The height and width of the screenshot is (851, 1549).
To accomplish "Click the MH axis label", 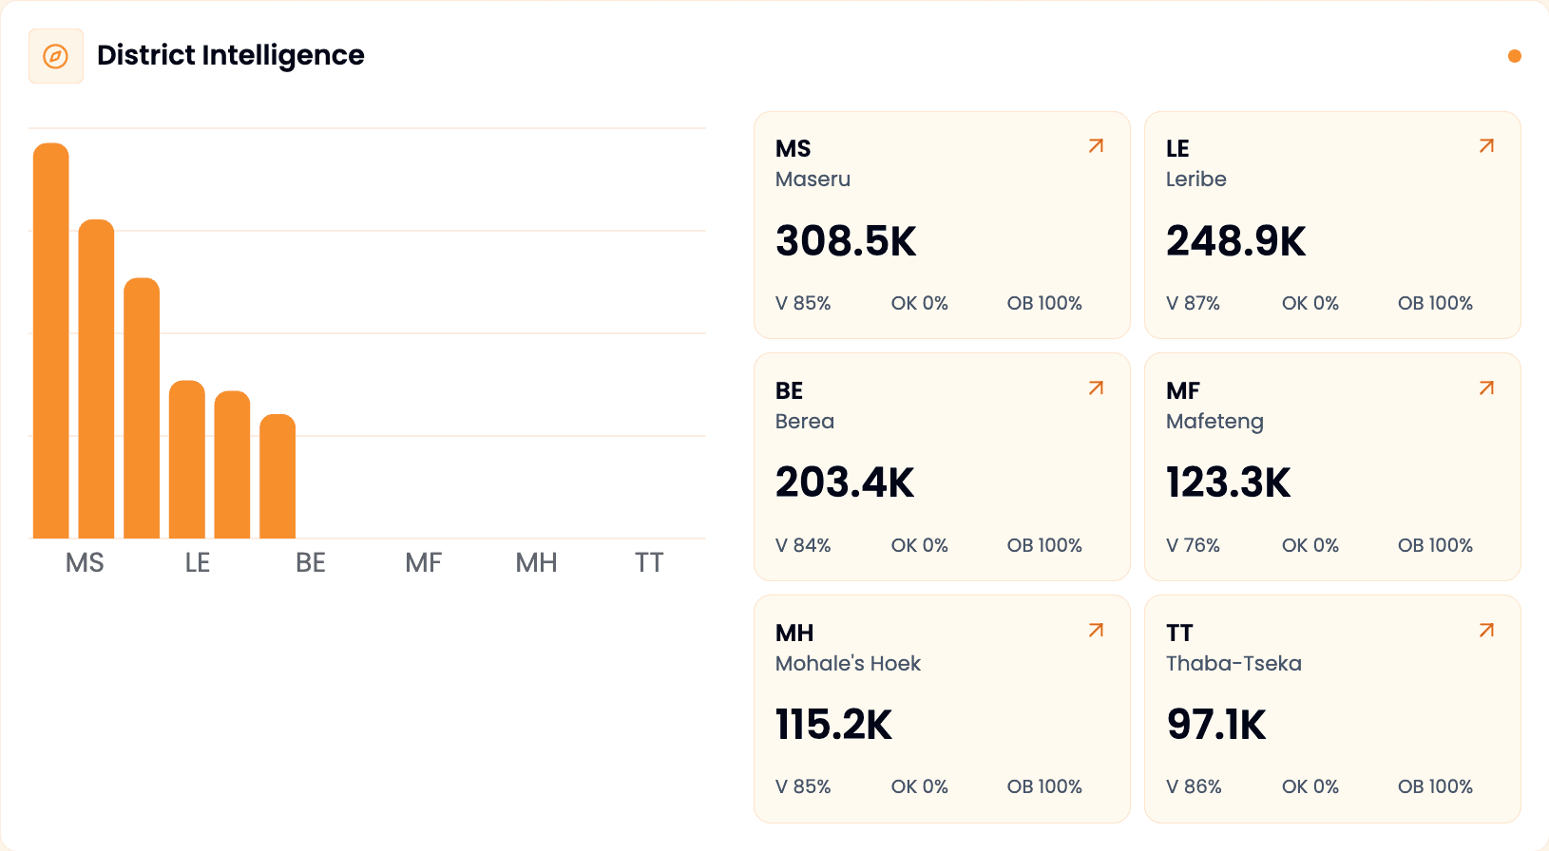I will (x=536, y=563).
